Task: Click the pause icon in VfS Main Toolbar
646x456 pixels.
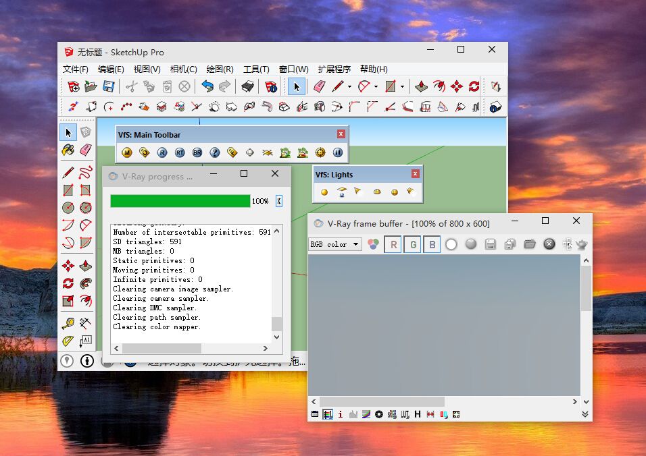Action: tap(338, 152)
